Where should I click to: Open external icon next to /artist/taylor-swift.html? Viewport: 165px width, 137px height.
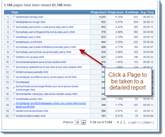coord(13,42)
